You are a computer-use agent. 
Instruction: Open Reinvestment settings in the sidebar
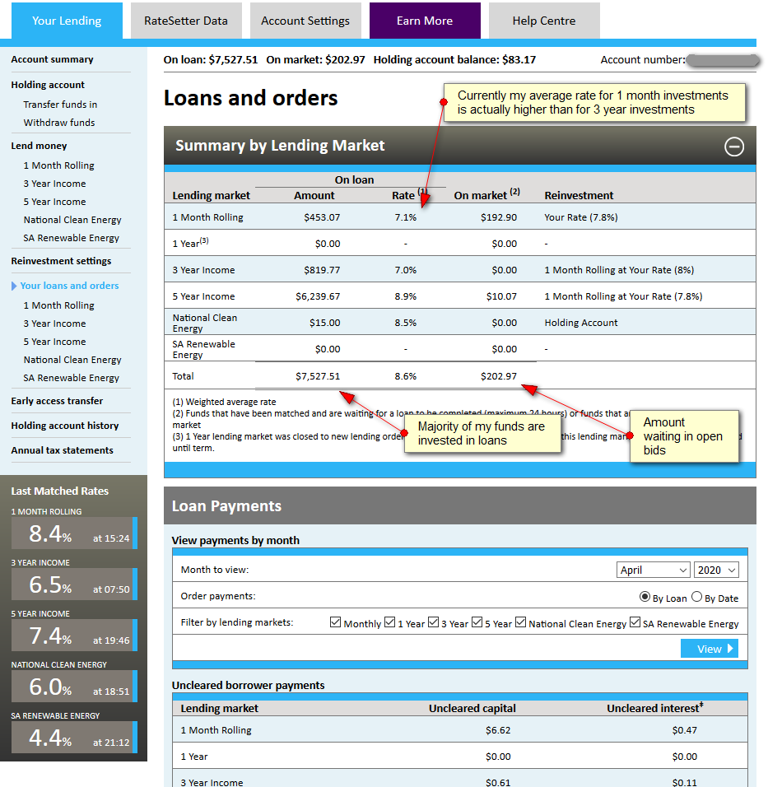pos(61,261)
